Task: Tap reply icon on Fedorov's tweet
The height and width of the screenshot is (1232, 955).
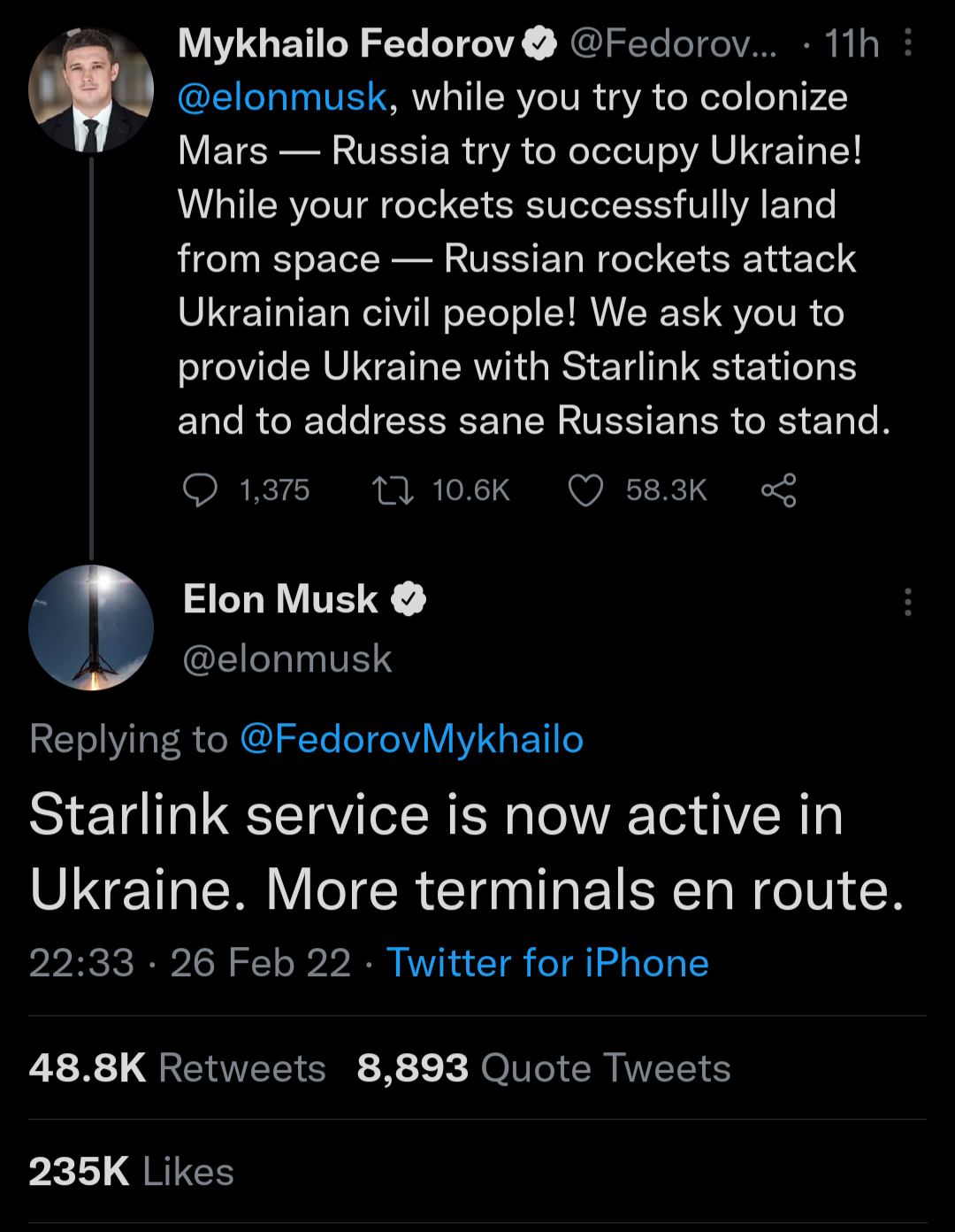Action: [x=200, y=490]
